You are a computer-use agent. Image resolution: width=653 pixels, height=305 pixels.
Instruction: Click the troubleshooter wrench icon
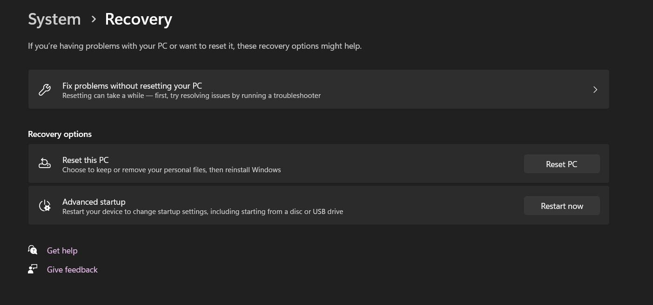tap(44, 89)
